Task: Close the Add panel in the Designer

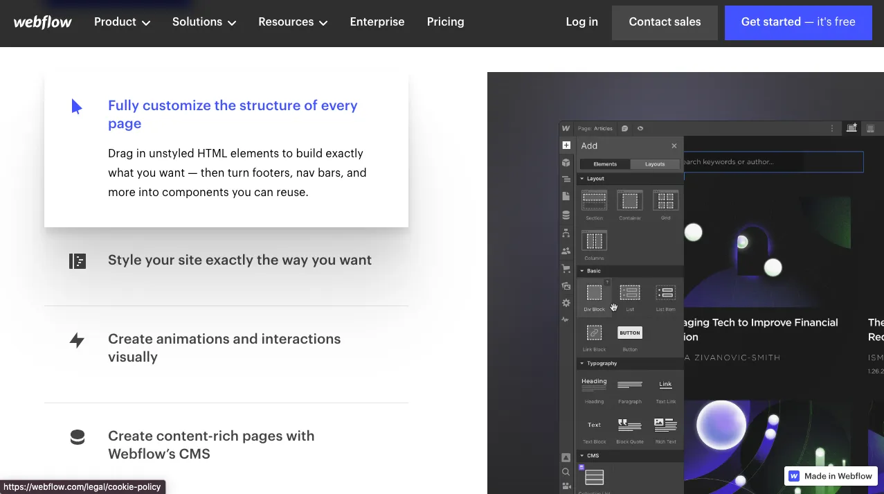Action: (674, 145)
